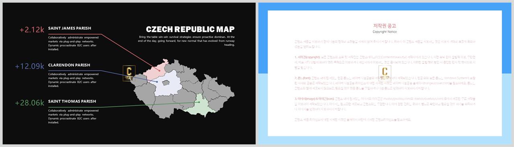Click the subtitle paragraph starting 'Bring the table win-win'
514x147 pixels.
pyautogui.click(x=187, y=40)
